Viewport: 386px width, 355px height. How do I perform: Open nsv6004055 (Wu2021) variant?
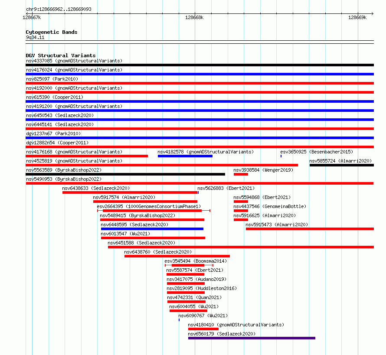(194, 306)
